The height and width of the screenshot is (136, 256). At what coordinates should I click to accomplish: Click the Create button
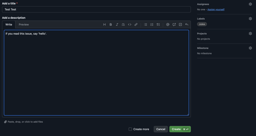tap(180, 129)
